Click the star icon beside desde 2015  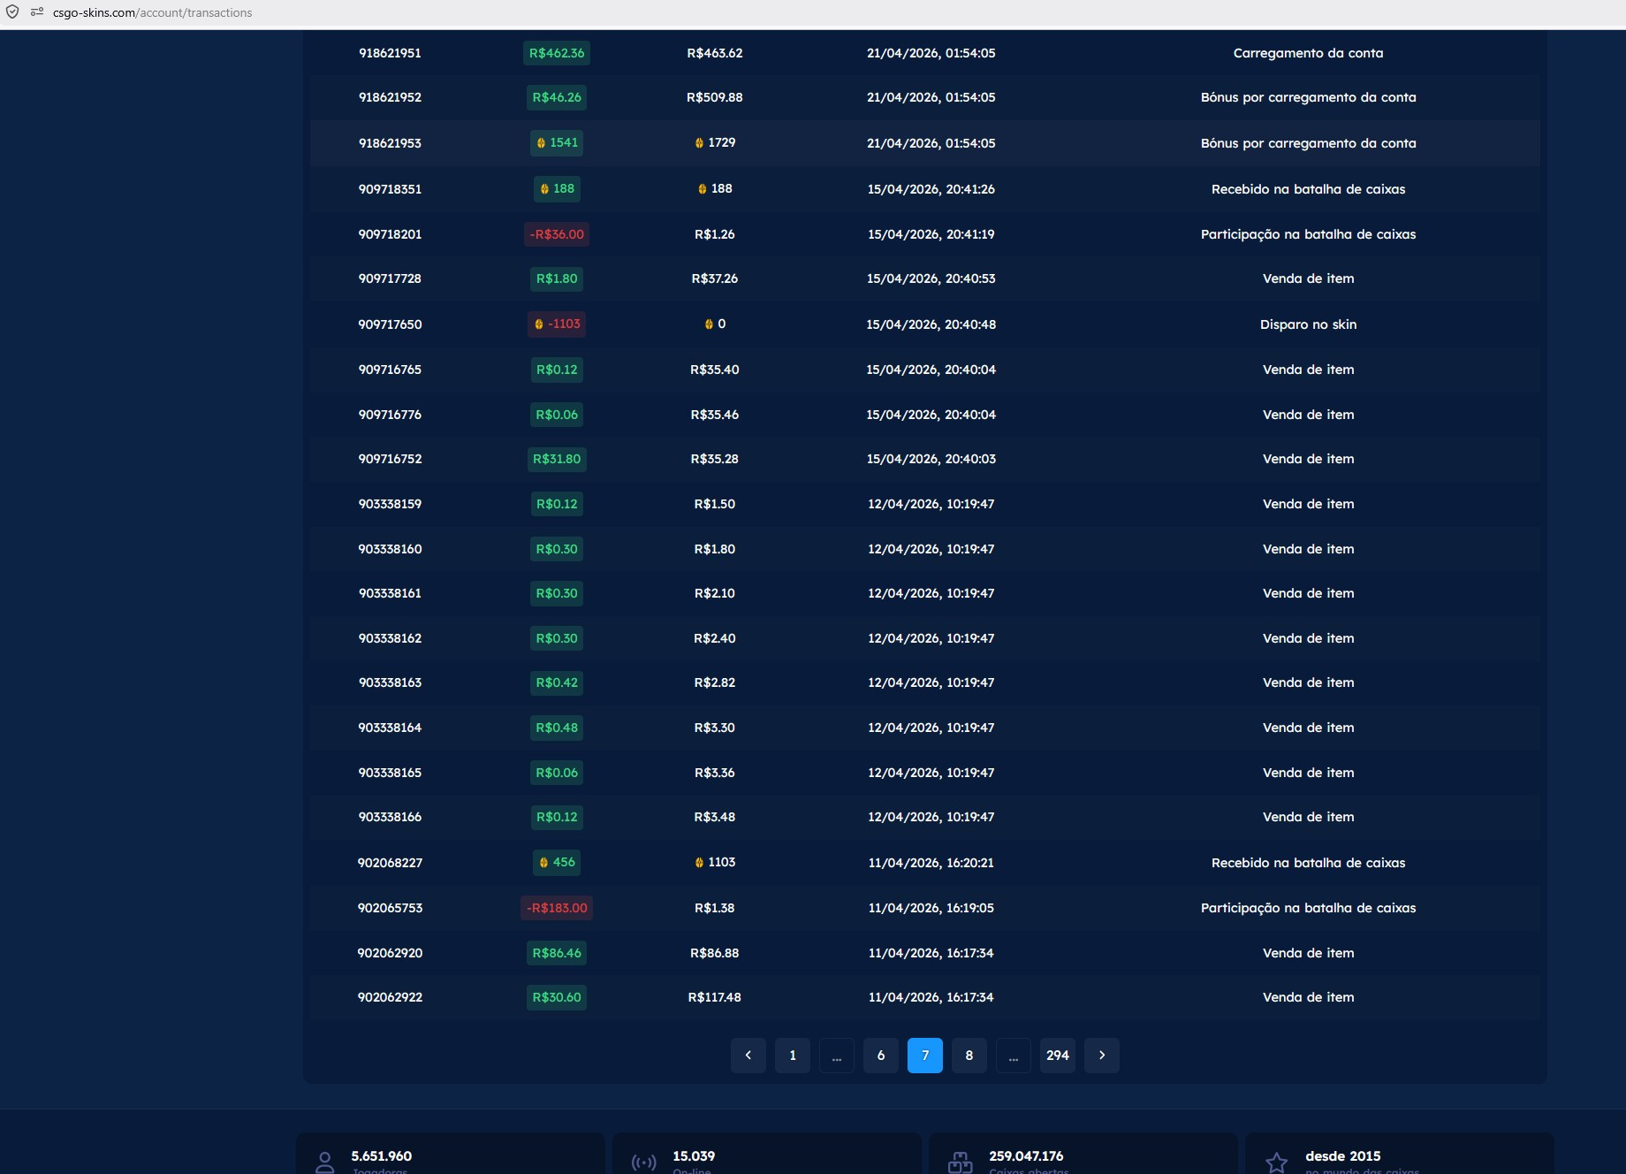pyautogui.click(x=1276, y=1163)
